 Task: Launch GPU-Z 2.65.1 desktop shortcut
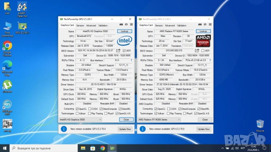pos(22,27)
